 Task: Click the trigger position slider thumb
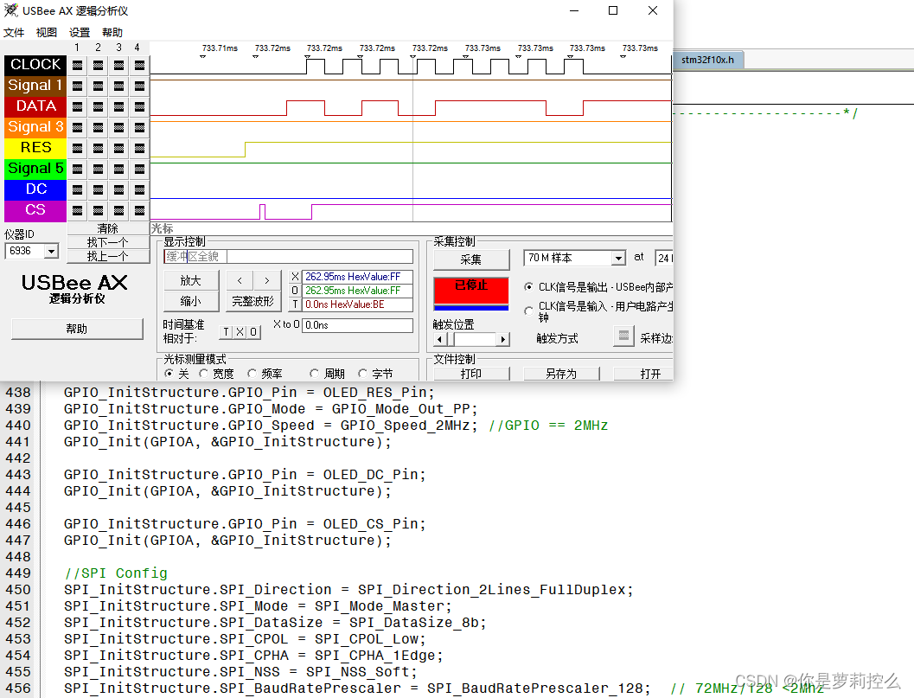pyautogui.click(x=451, y=339)
